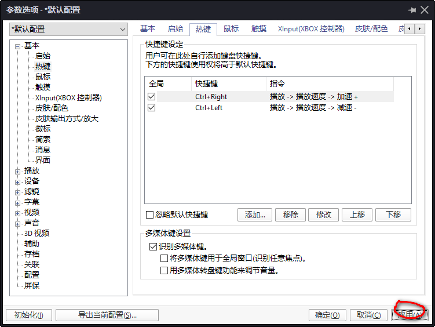Open the XInput(XBOX 控制器) tab
Viewport: 435px width, 327px height.
pos(311,29)
